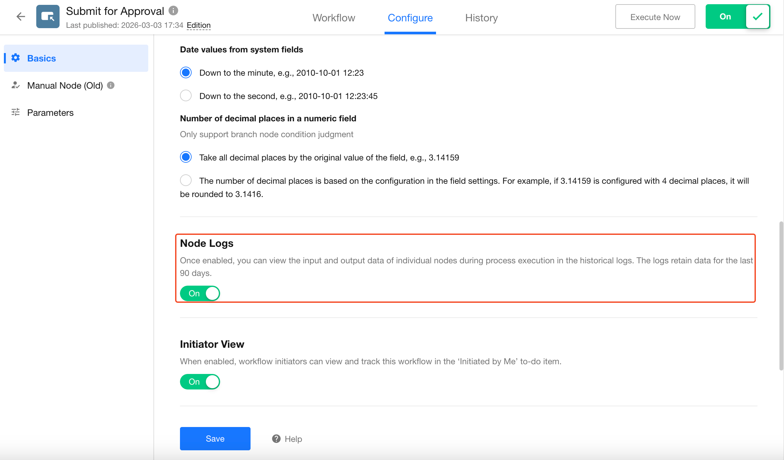This screenshot has height=460, width=784.
Task: Switch to the Workflow tab
Action: pyautogui.click(x=334, y=18)
